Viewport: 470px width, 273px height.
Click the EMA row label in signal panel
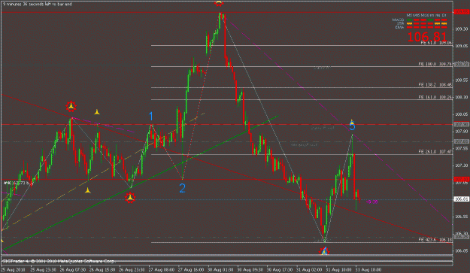(399, 27)
